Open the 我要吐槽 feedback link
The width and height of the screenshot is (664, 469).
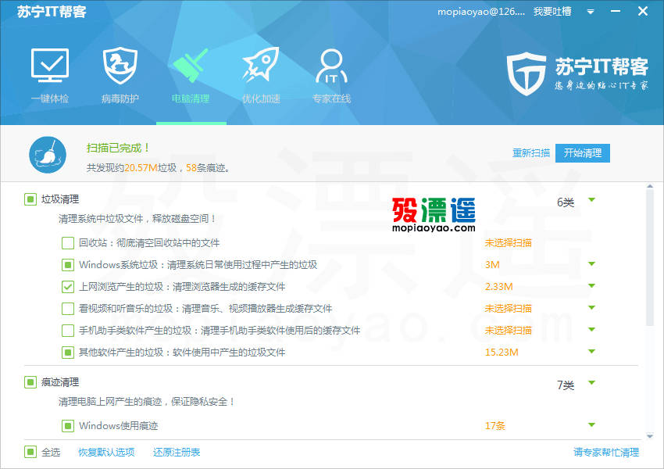pyautogui.click(x=552, y=12)
